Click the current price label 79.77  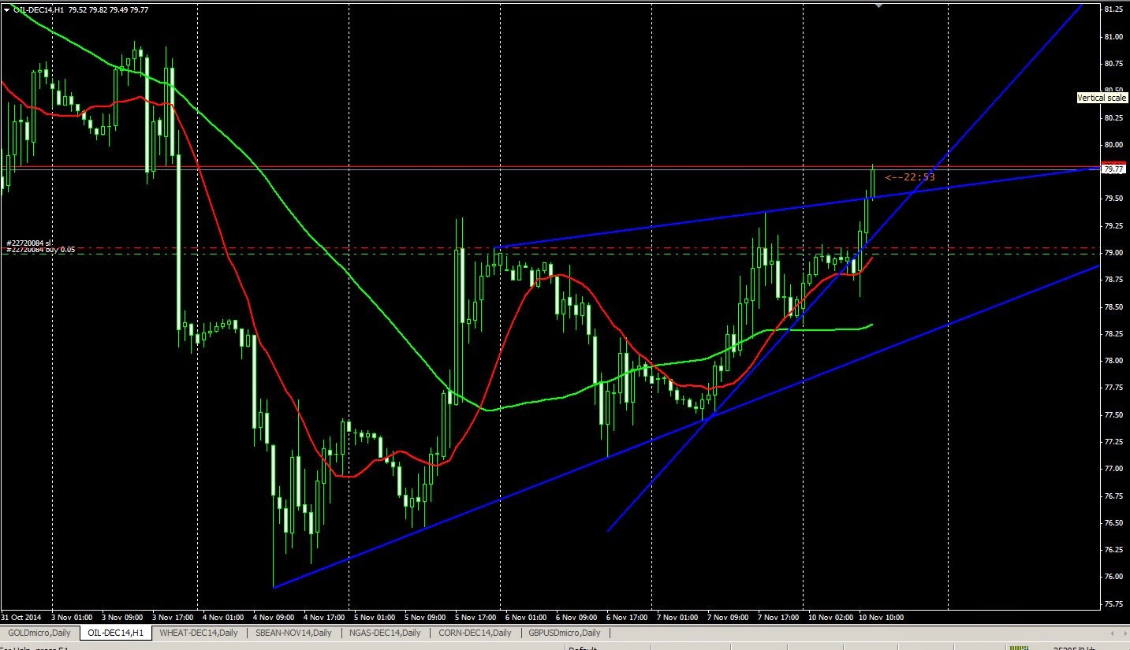coord(1113,169)
